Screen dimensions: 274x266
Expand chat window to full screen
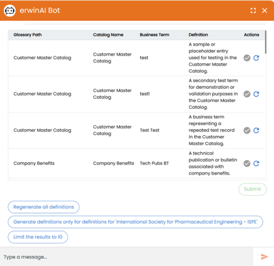click(253, 10)
